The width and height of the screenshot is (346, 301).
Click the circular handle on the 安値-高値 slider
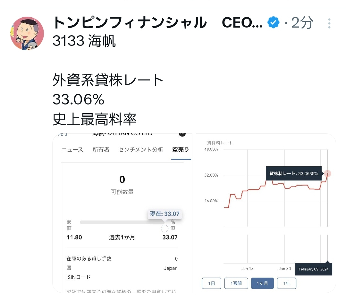165,228
